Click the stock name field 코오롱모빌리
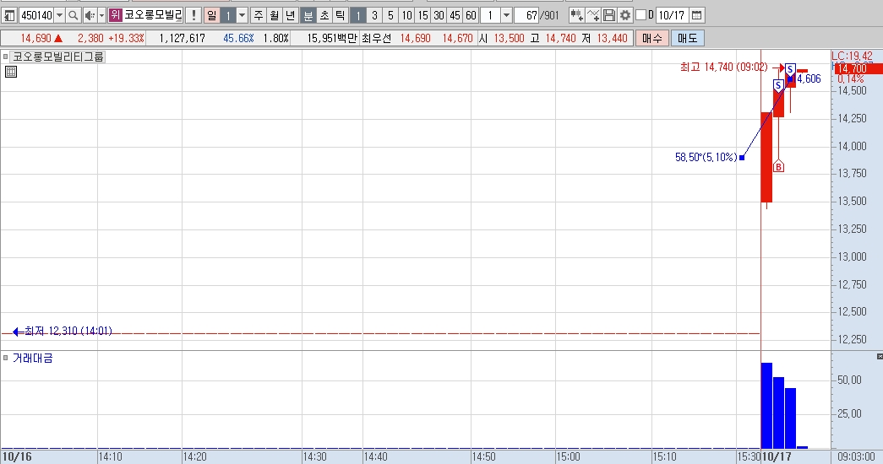The height and width of the screenshot is (464, 883). pos(153,15)
